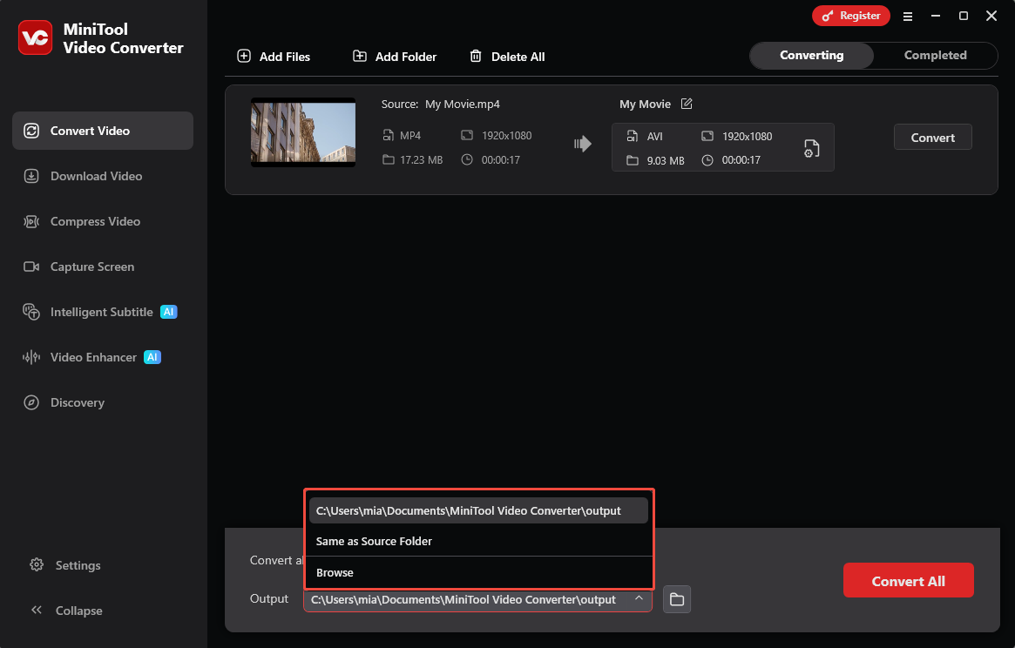Click the Video Enhancer waveform icon
The image size is (1015, 648).
[31, 357]
